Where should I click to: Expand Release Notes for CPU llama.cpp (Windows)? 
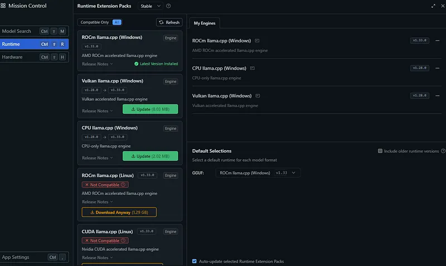(x=97, y=158)
